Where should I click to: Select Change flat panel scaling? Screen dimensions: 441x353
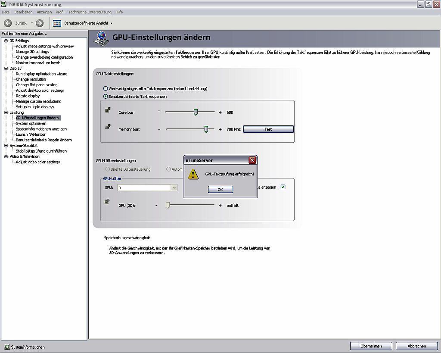37,85
